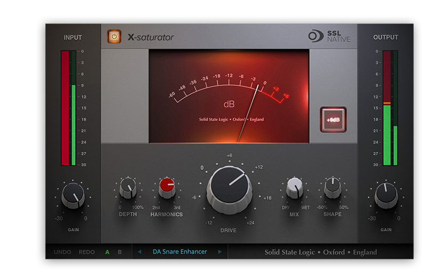This screenshot has width=442, height=279.
Task: Click the INPUT heading text
Action: point(73,37)
